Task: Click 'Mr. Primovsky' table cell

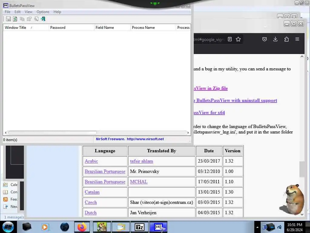Action: [x=162, y=171]
